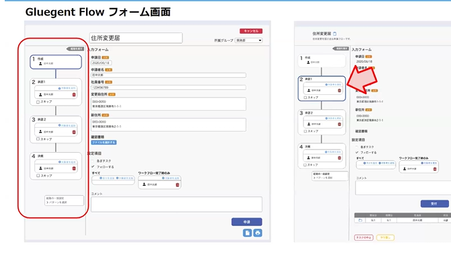
Task: Click the 申請者名 input in left form
Action: (168, 75)
